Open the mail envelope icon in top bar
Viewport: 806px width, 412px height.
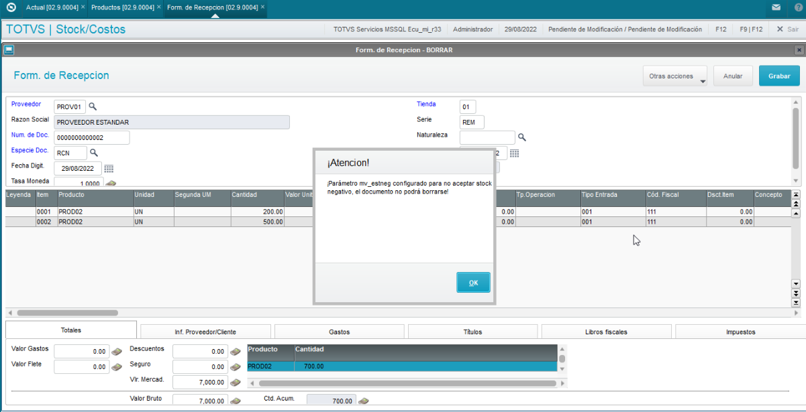tap(776, 7)
